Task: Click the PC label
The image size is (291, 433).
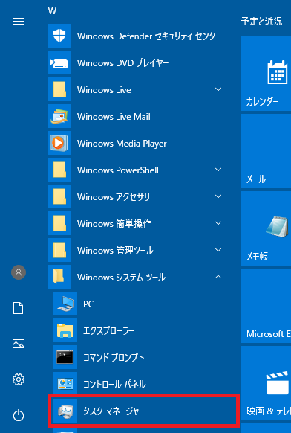Action: 88,304
